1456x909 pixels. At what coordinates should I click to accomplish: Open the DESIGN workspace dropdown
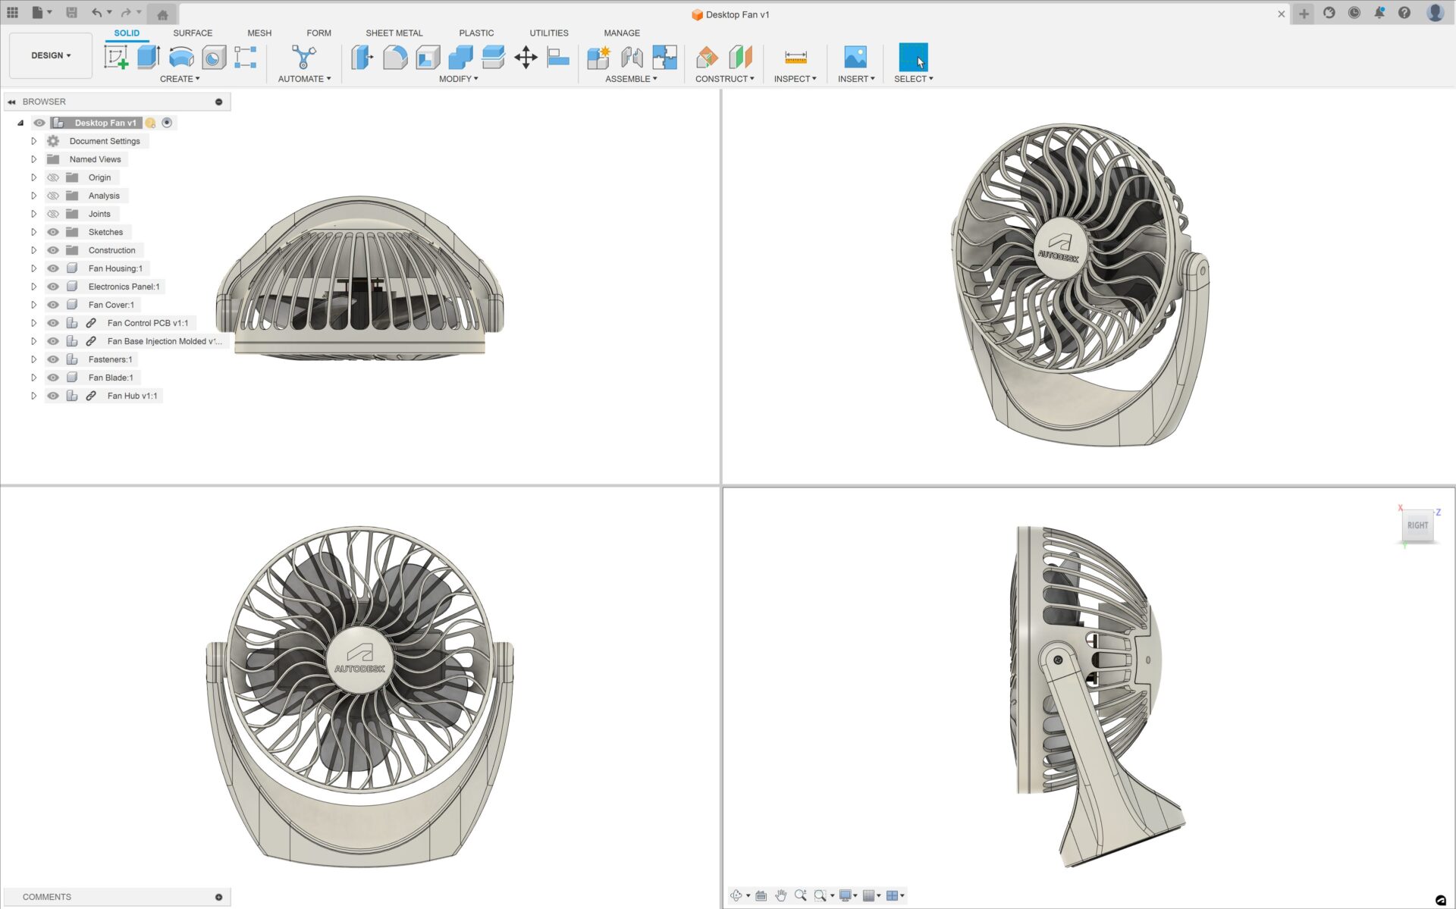click(x=51, y=55)
